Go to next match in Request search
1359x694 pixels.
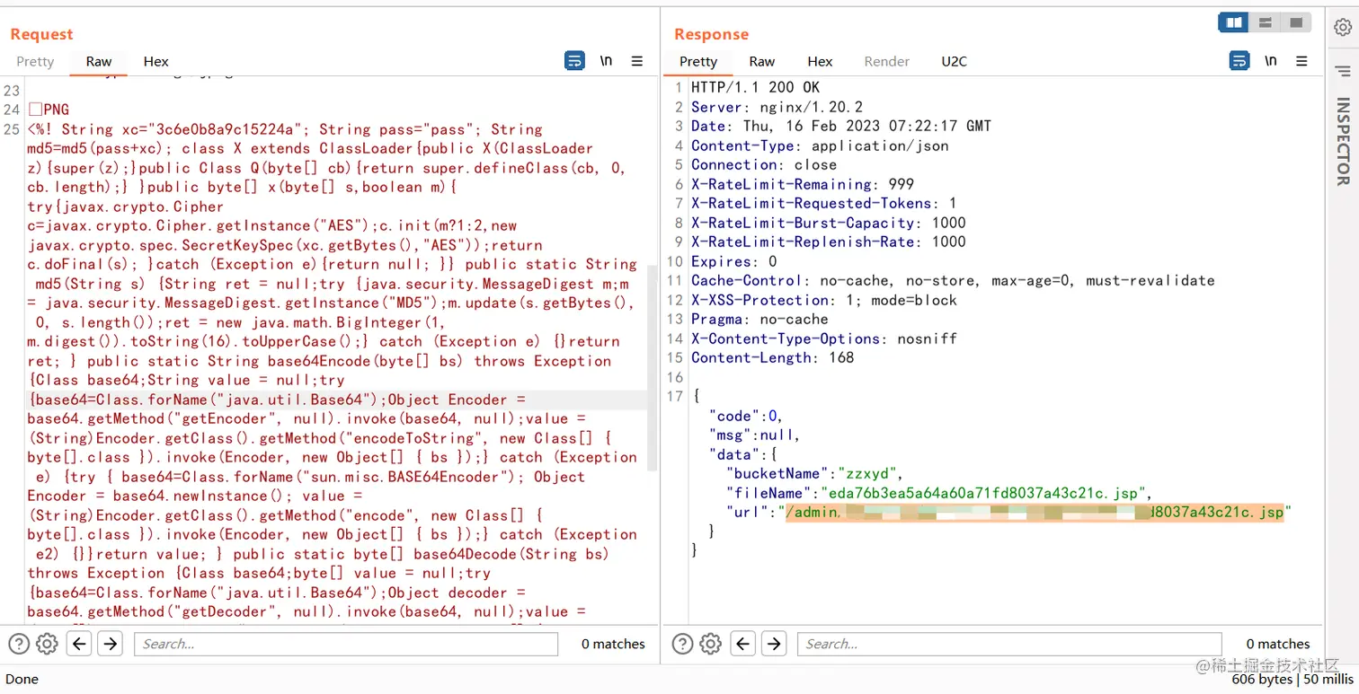coord(110,644)
